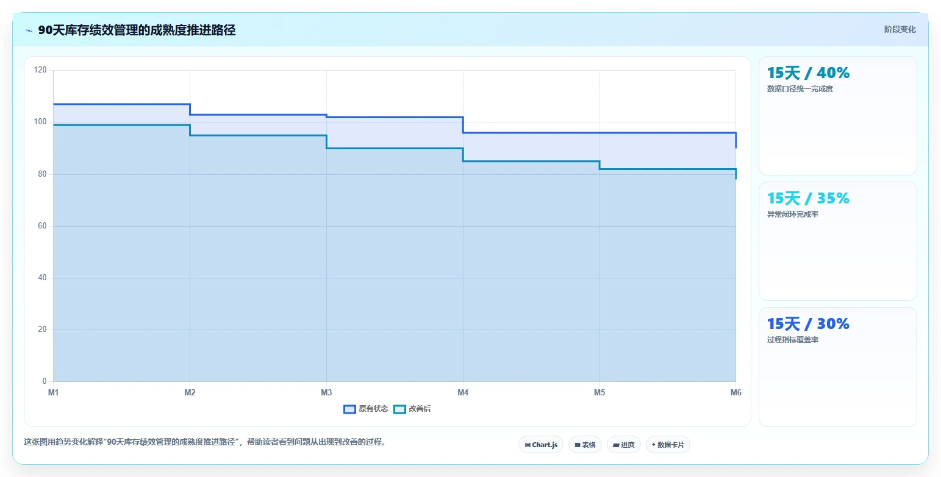
Task: Click the 原有状态 legend label
Action: click(x=373, y=409)
